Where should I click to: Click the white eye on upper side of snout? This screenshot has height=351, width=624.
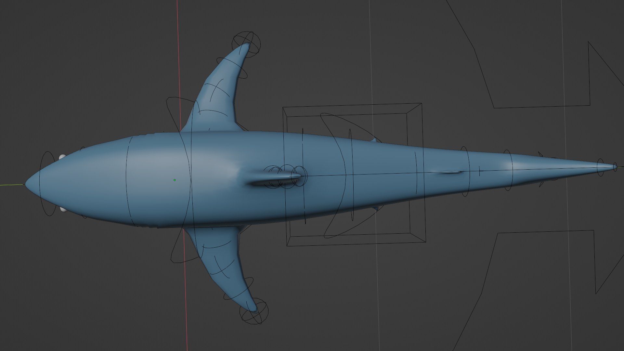tap(62, 157)
